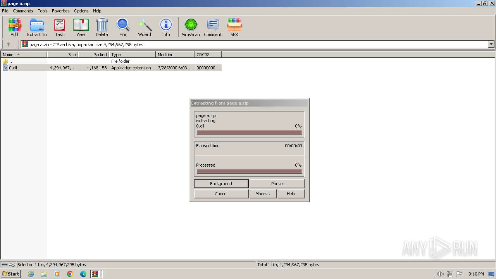Screen dimensions: 496x279
Task: Cancel the extraction
Action: click(x=221, y=194)
